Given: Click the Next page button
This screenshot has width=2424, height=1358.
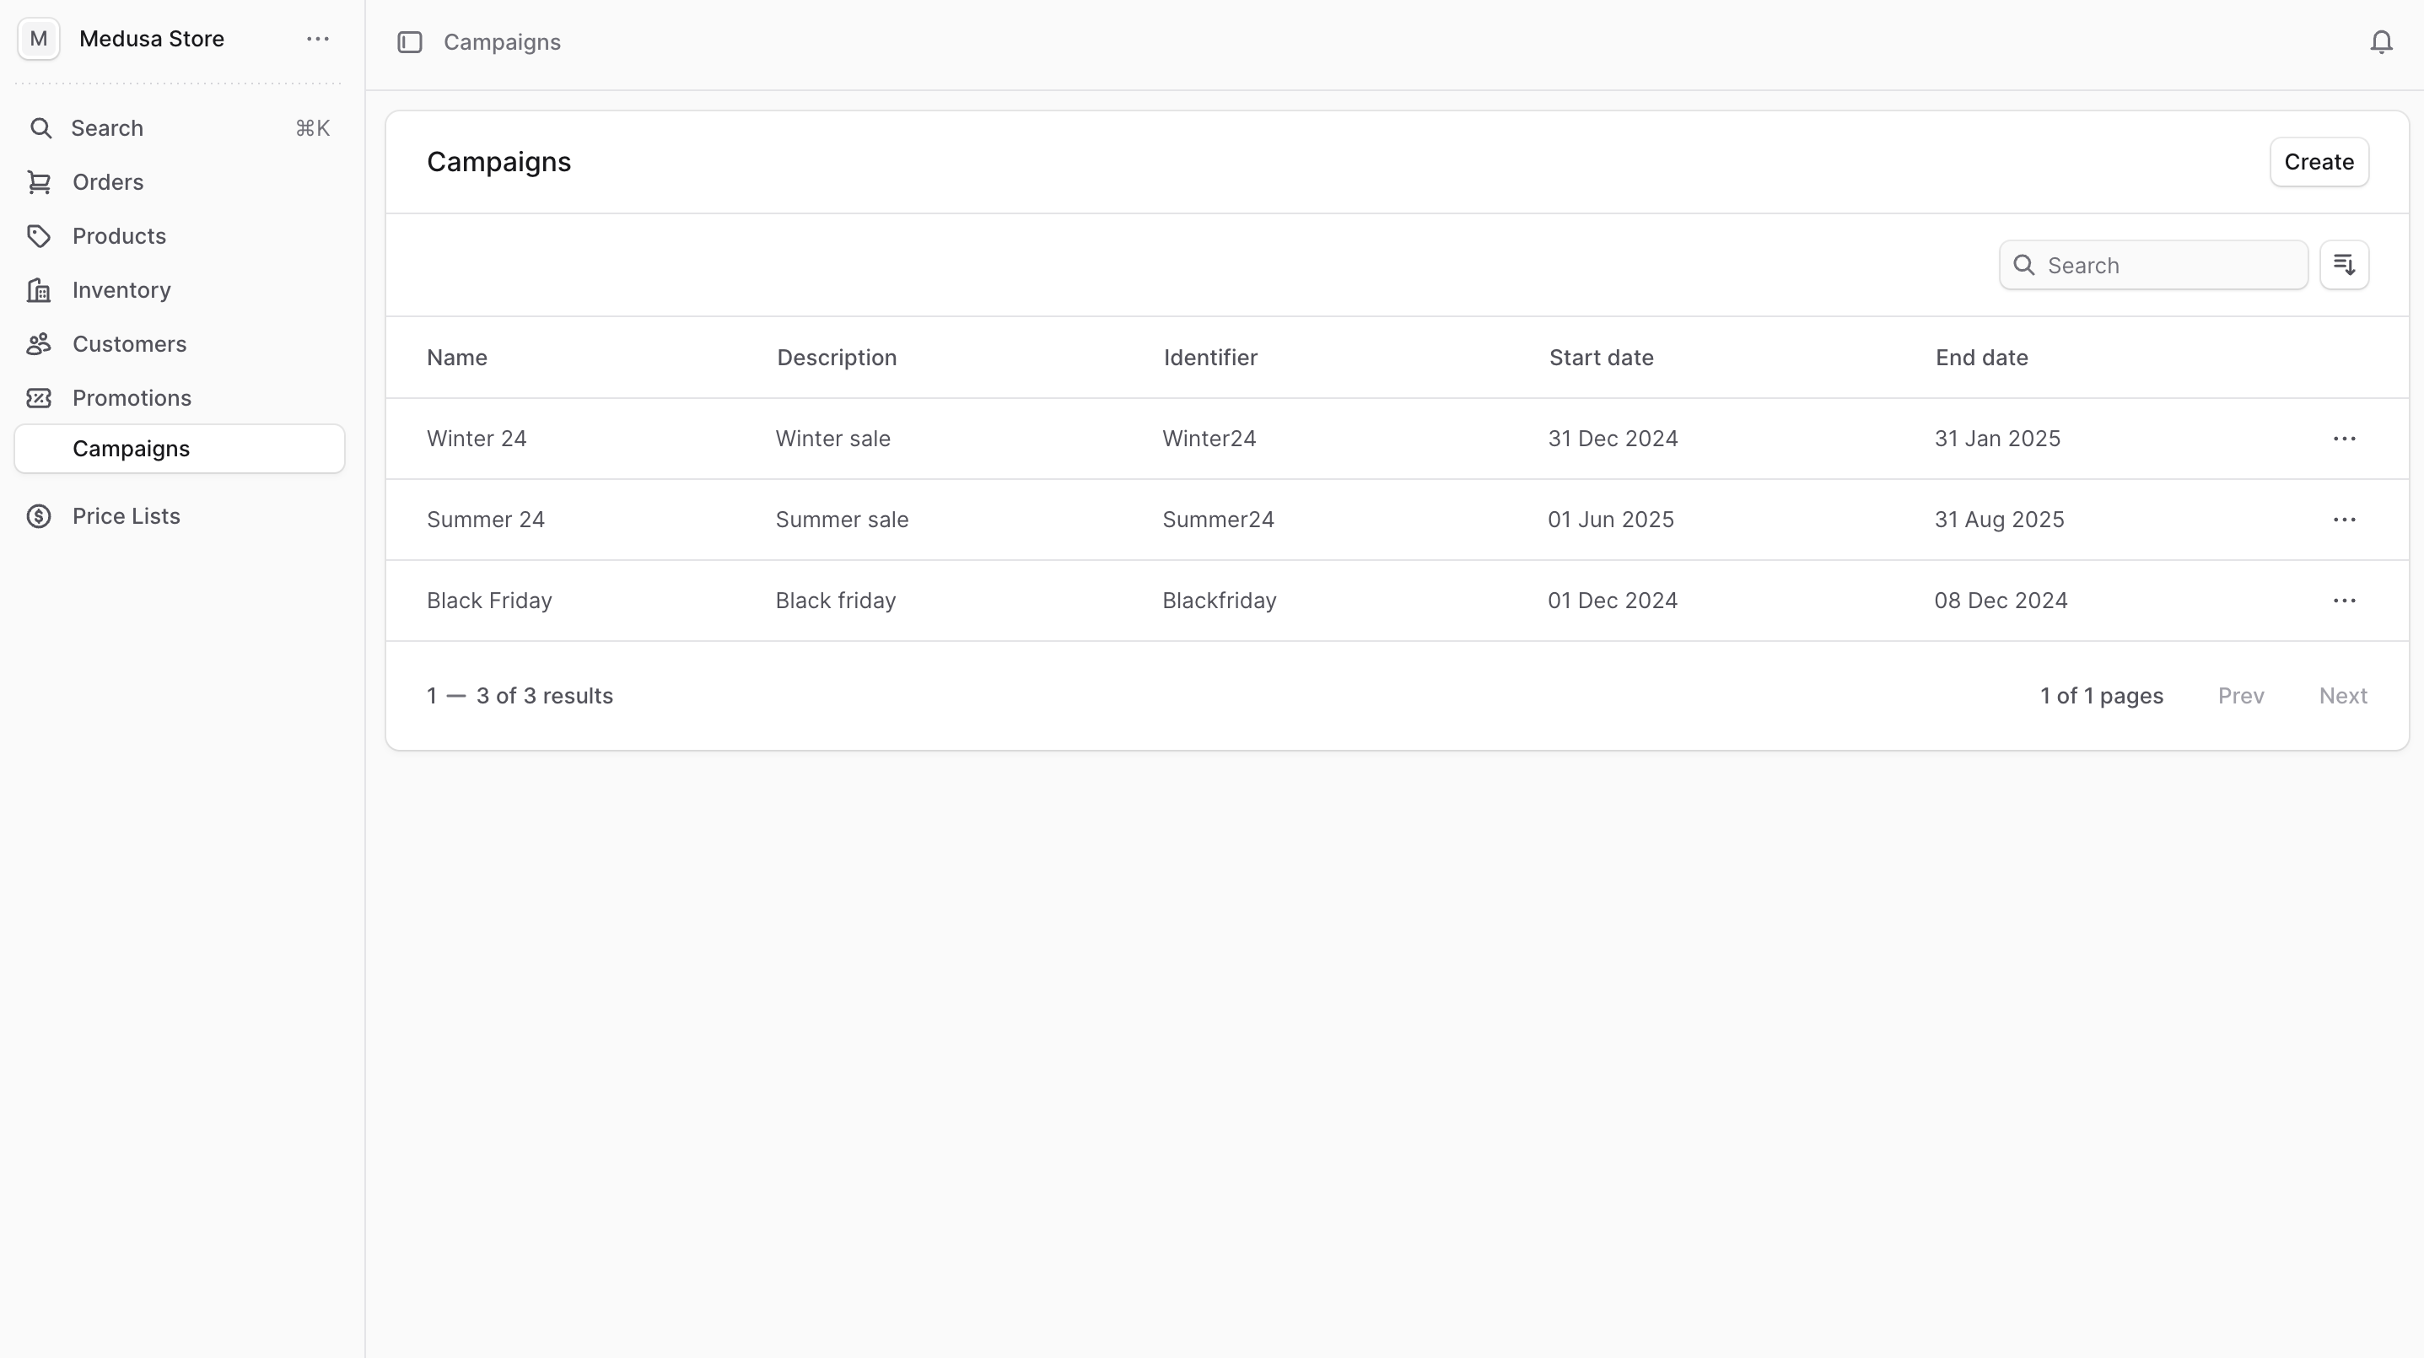Looking at the screenshot, I should coord(2342,696).
